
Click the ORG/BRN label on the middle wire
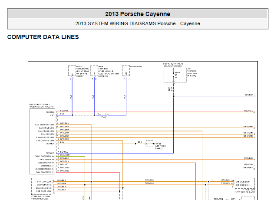coord(150,180)
